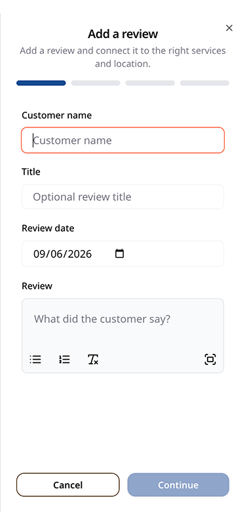Click the subtitle about connecting services

(x=122, y=57)
